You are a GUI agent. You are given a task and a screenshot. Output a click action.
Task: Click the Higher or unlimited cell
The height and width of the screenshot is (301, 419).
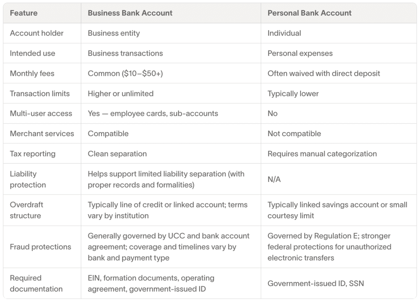(120, 94)
